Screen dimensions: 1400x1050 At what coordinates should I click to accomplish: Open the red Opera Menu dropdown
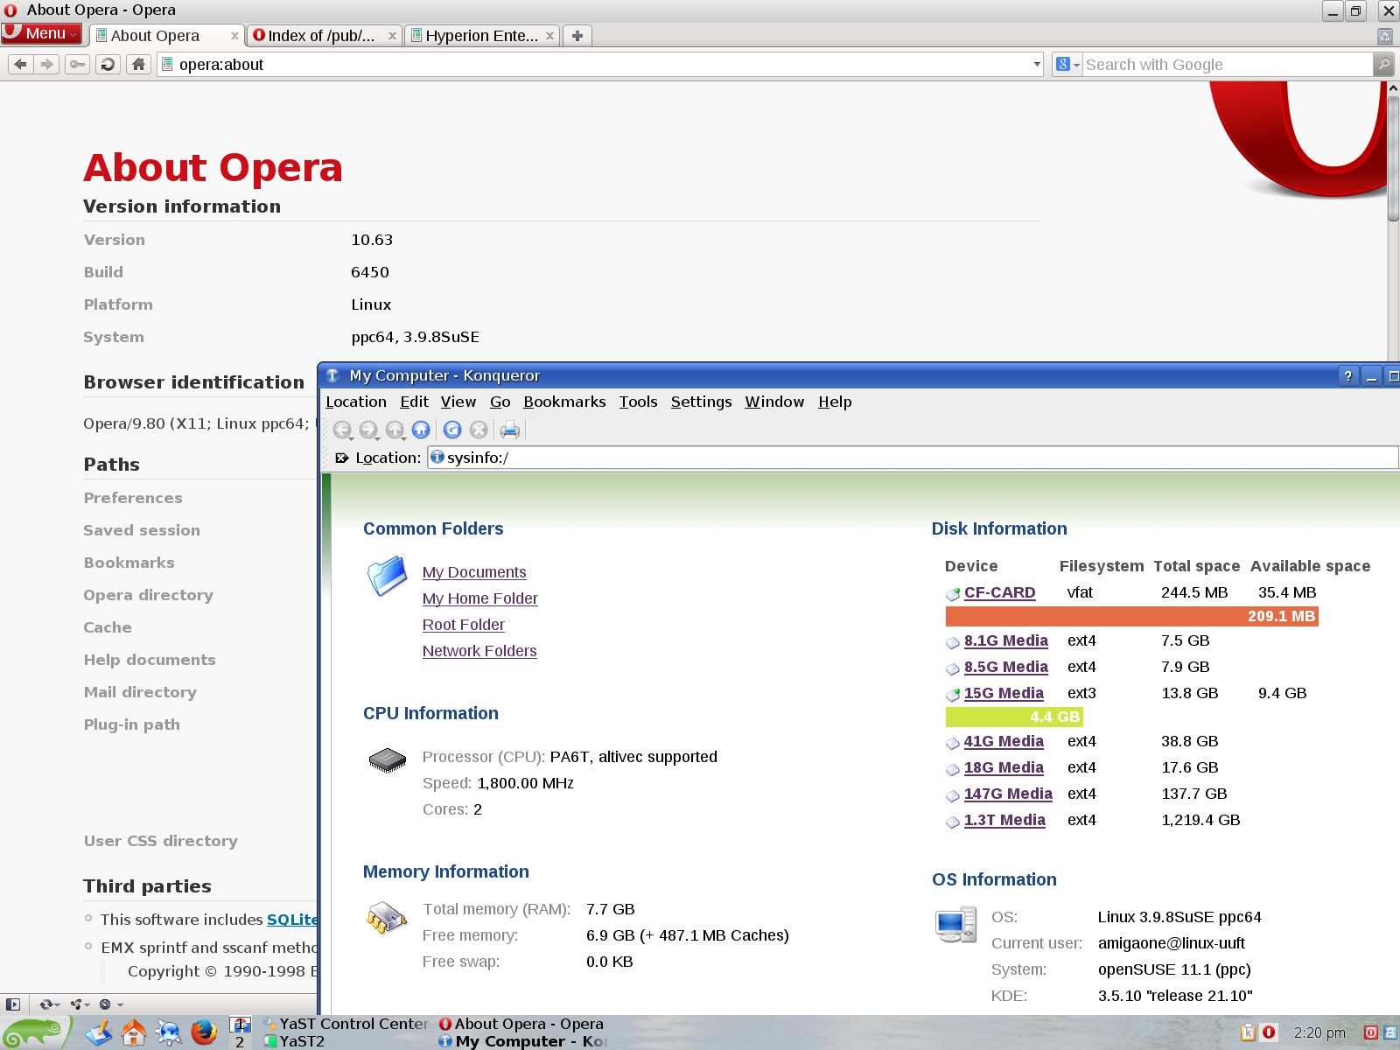(x=42, y=34)
